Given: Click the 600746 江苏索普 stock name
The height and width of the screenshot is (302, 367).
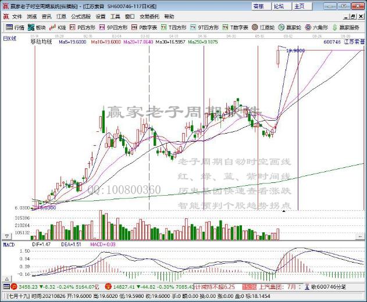Looking at the screenshot, I should [x=344, y=42].
